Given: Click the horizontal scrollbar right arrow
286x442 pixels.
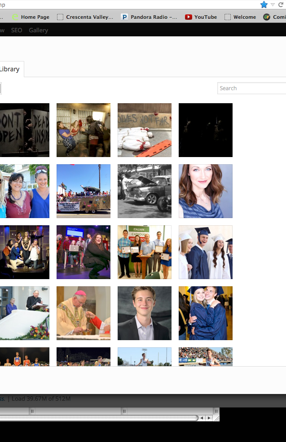Looking at the screenshot, I should pyautogui.click(x=209, y=418).
